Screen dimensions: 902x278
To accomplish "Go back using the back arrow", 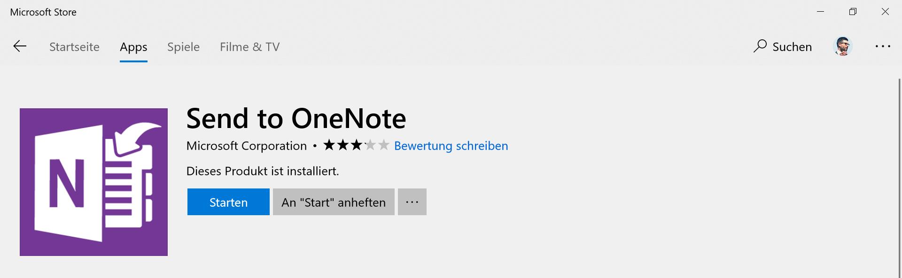I will coord(20,46).
